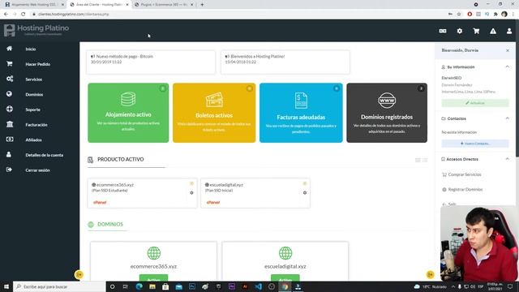Open the green Alojamiento activo card
519x292 pixels.
pos(128,113)
